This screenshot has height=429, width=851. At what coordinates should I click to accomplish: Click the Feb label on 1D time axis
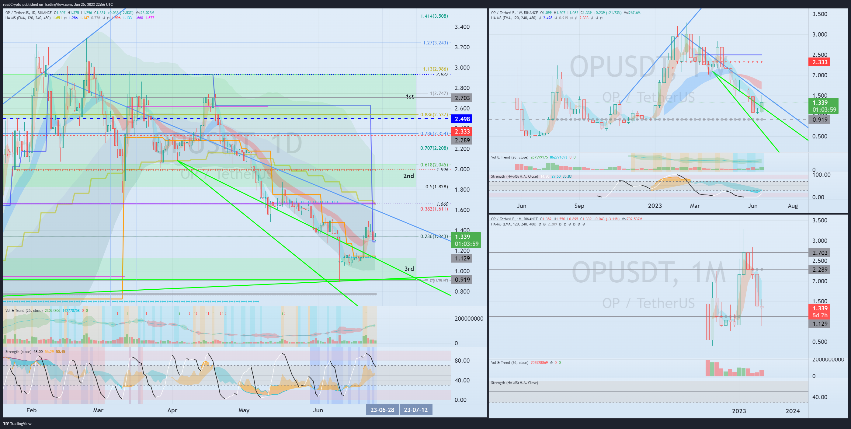point(31,410)
